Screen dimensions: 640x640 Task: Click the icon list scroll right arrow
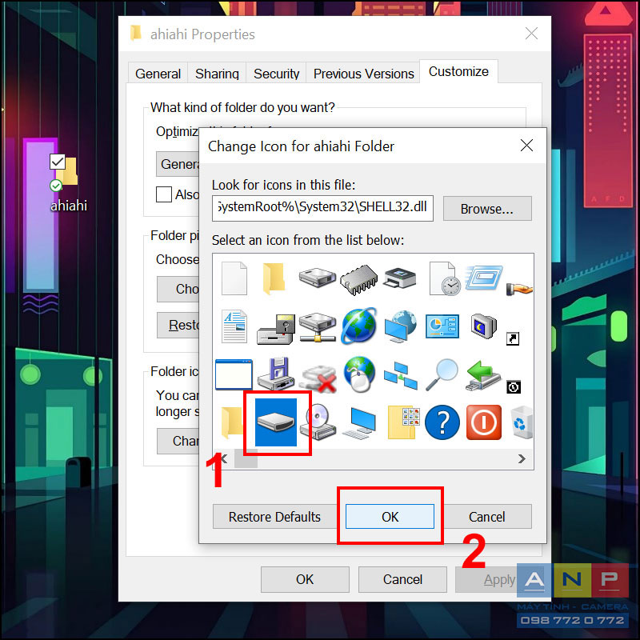[522, 458]
